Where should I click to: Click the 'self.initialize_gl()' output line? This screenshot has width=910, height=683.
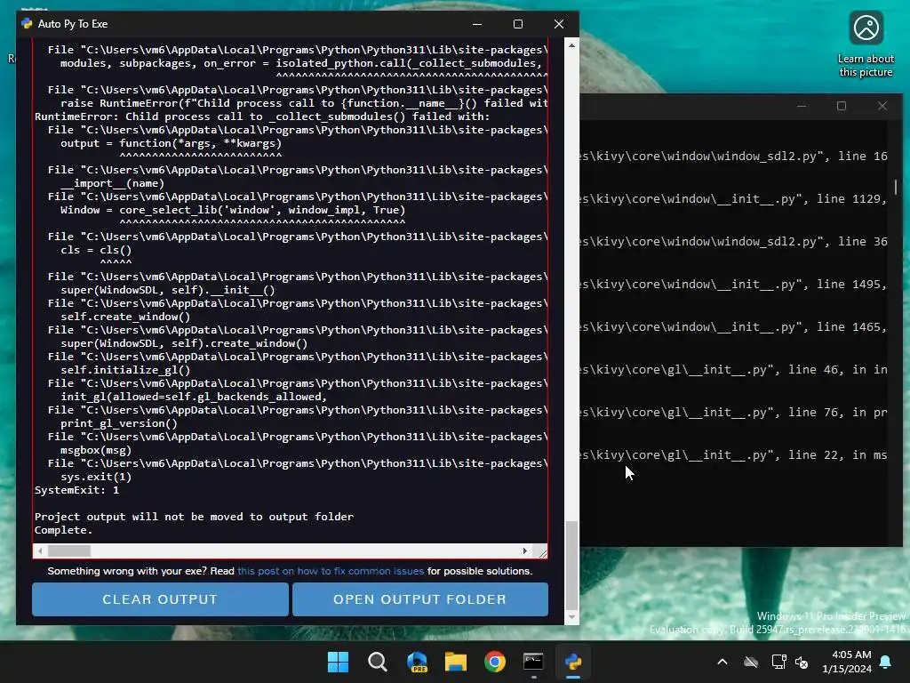(x=125, y=370)
